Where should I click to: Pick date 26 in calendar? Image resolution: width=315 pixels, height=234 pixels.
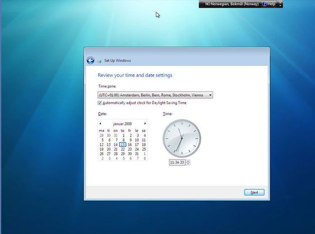pos(102,154)
